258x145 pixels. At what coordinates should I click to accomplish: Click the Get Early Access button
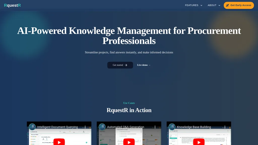point(239,5)
